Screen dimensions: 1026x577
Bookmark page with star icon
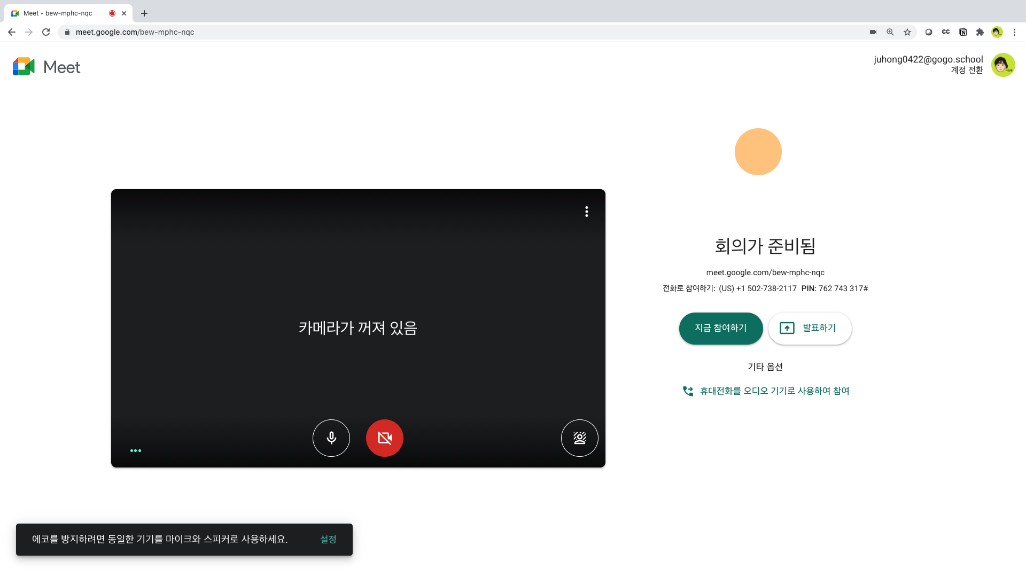coord(907,32)
